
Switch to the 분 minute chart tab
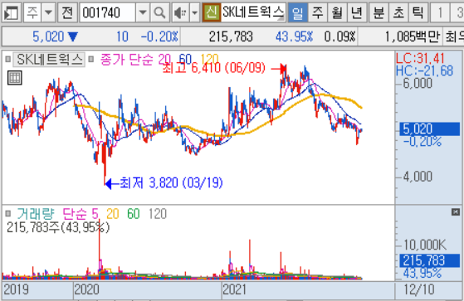pyautogui.click(x=379, y=12)
